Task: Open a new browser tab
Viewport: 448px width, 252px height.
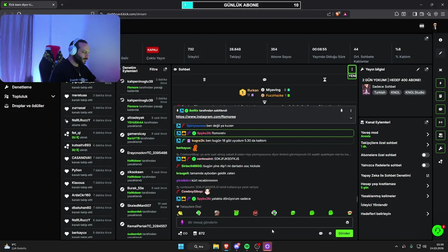Action: pyautogui.click(x=62, y=5)
